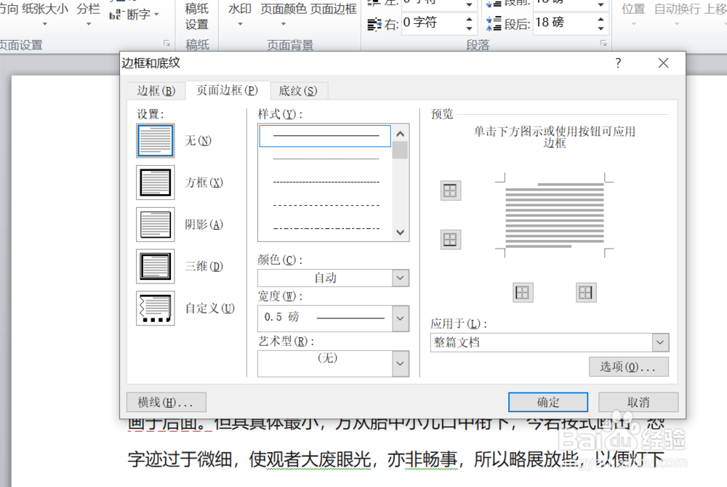727x487 pixels.
Task: Choose the fine dotted line style
Action: 325,159
